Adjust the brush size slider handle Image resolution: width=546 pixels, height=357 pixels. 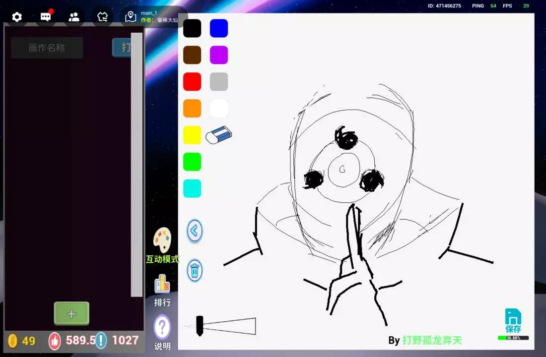[x=200, y=326]
